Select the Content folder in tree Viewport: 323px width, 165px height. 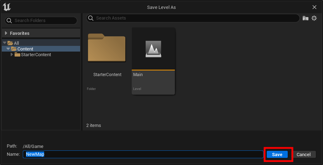(x=25, y=49)
